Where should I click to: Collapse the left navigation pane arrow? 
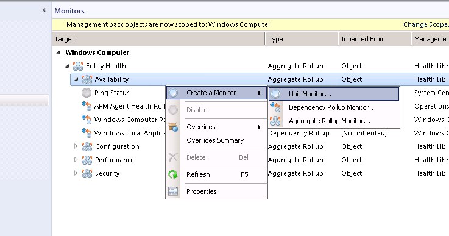click(x=44, y=10)
